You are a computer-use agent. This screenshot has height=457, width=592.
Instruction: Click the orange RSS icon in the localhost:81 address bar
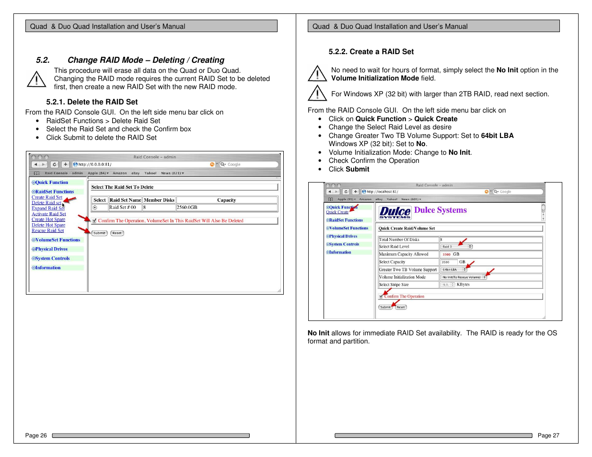tap(486, 192)
